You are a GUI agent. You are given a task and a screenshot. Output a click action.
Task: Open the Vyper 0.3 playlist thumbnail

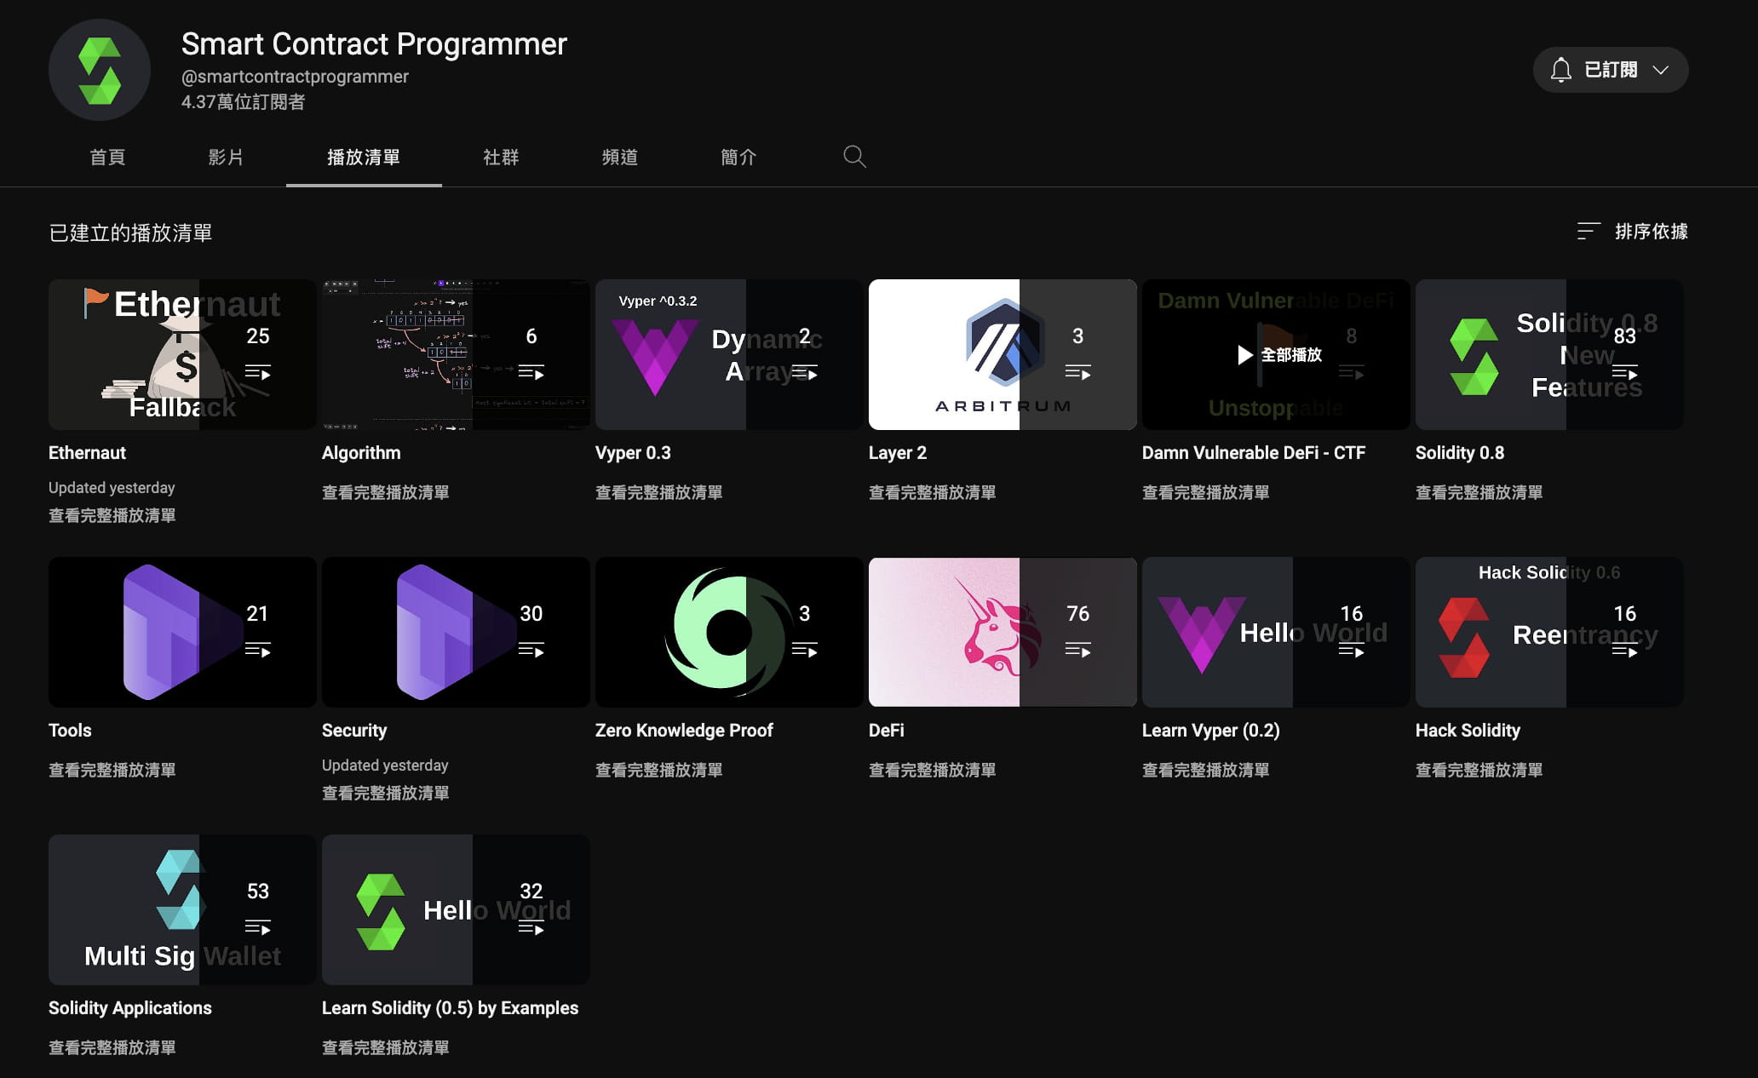[x=728, y=354]
